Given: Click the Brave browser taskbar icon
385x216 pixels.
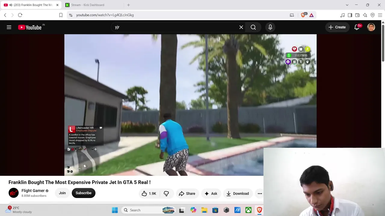Looking at the screenshot, I should [259, 210].
